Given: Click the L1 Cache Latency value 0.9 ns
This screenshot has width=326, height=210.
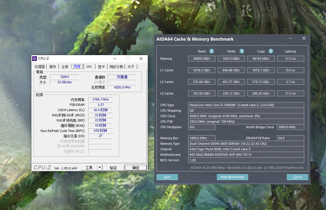Looking at the screenshot, I should pos(291,70).
